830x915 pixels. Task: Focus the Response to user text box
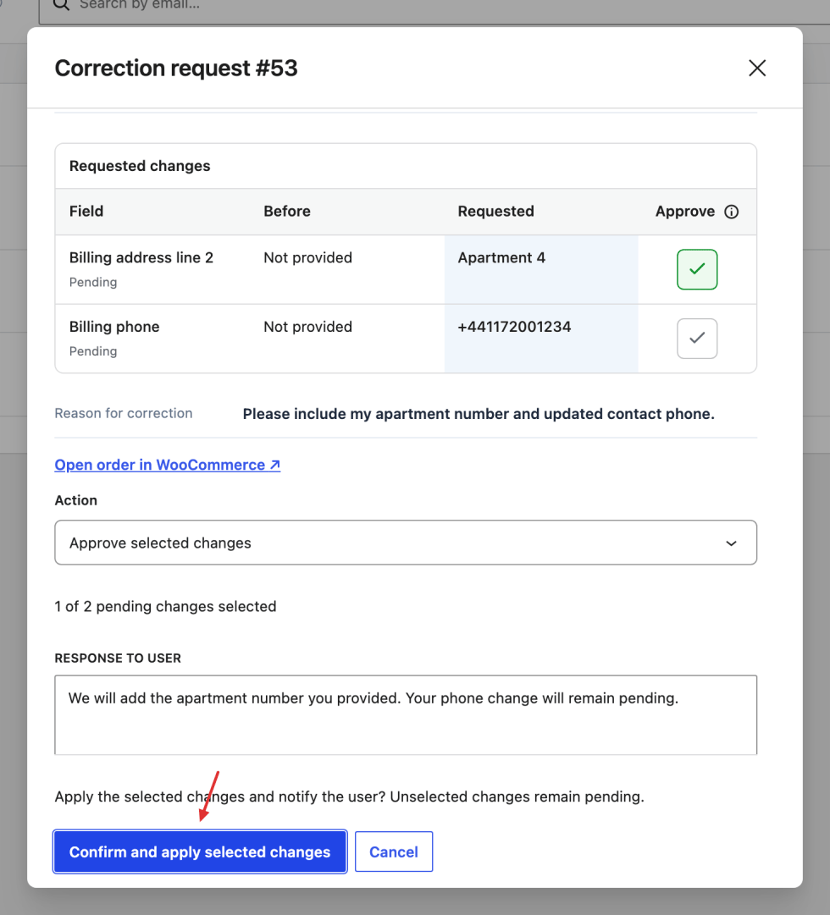pos(406,715)
